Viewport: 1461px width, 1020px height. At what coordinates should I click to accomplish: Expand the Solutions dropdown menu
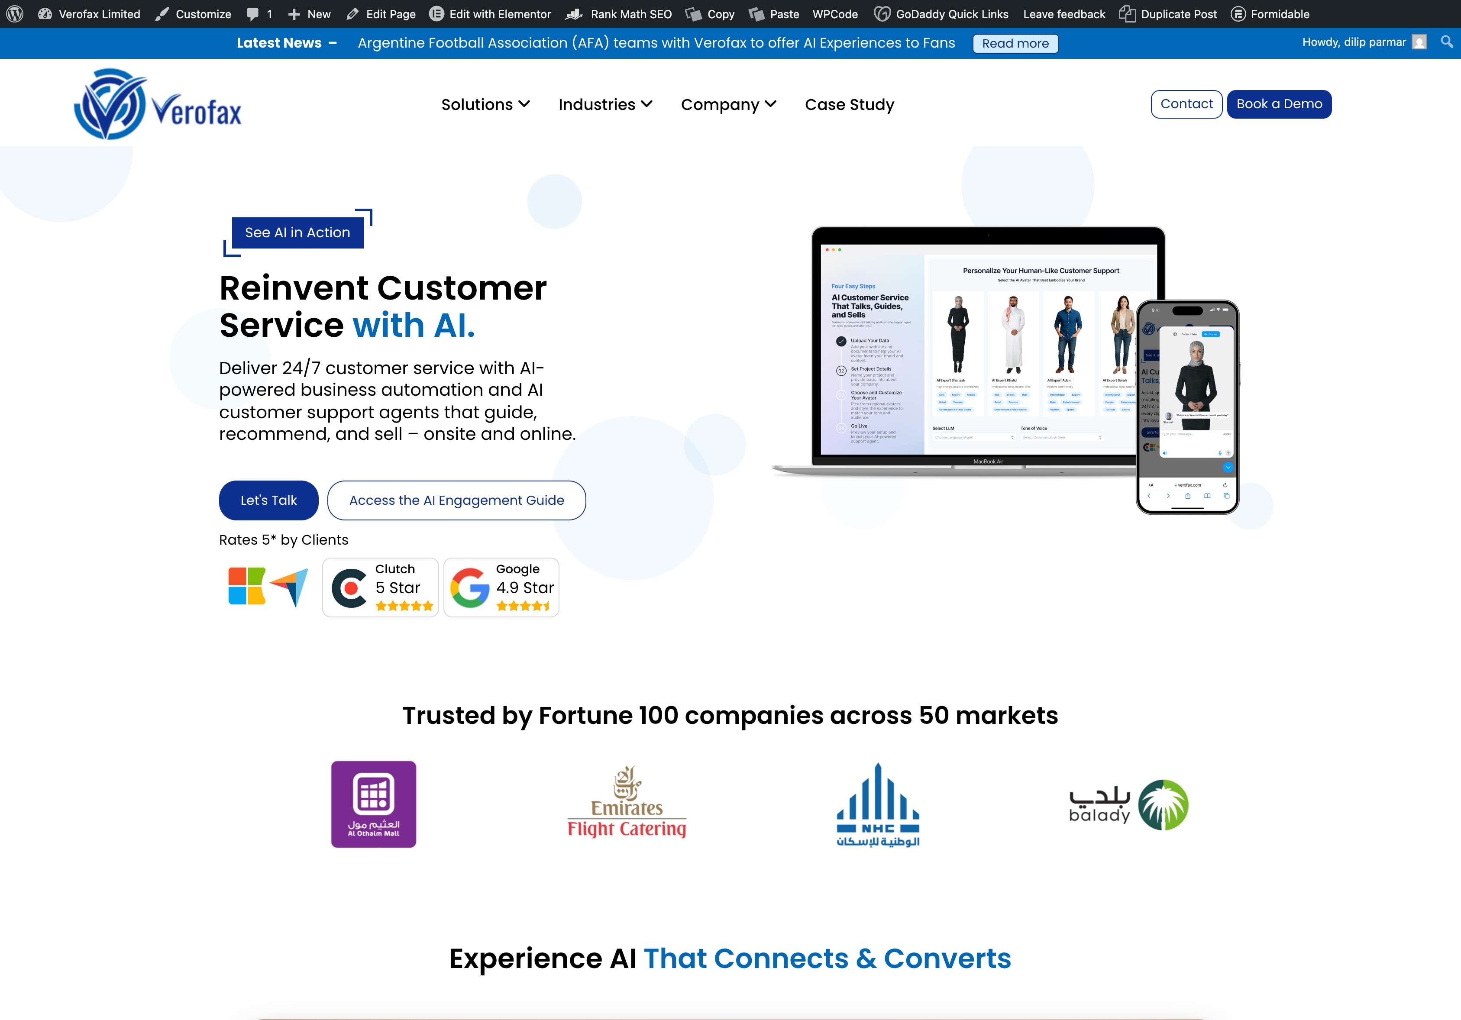[x=485, y=104]
